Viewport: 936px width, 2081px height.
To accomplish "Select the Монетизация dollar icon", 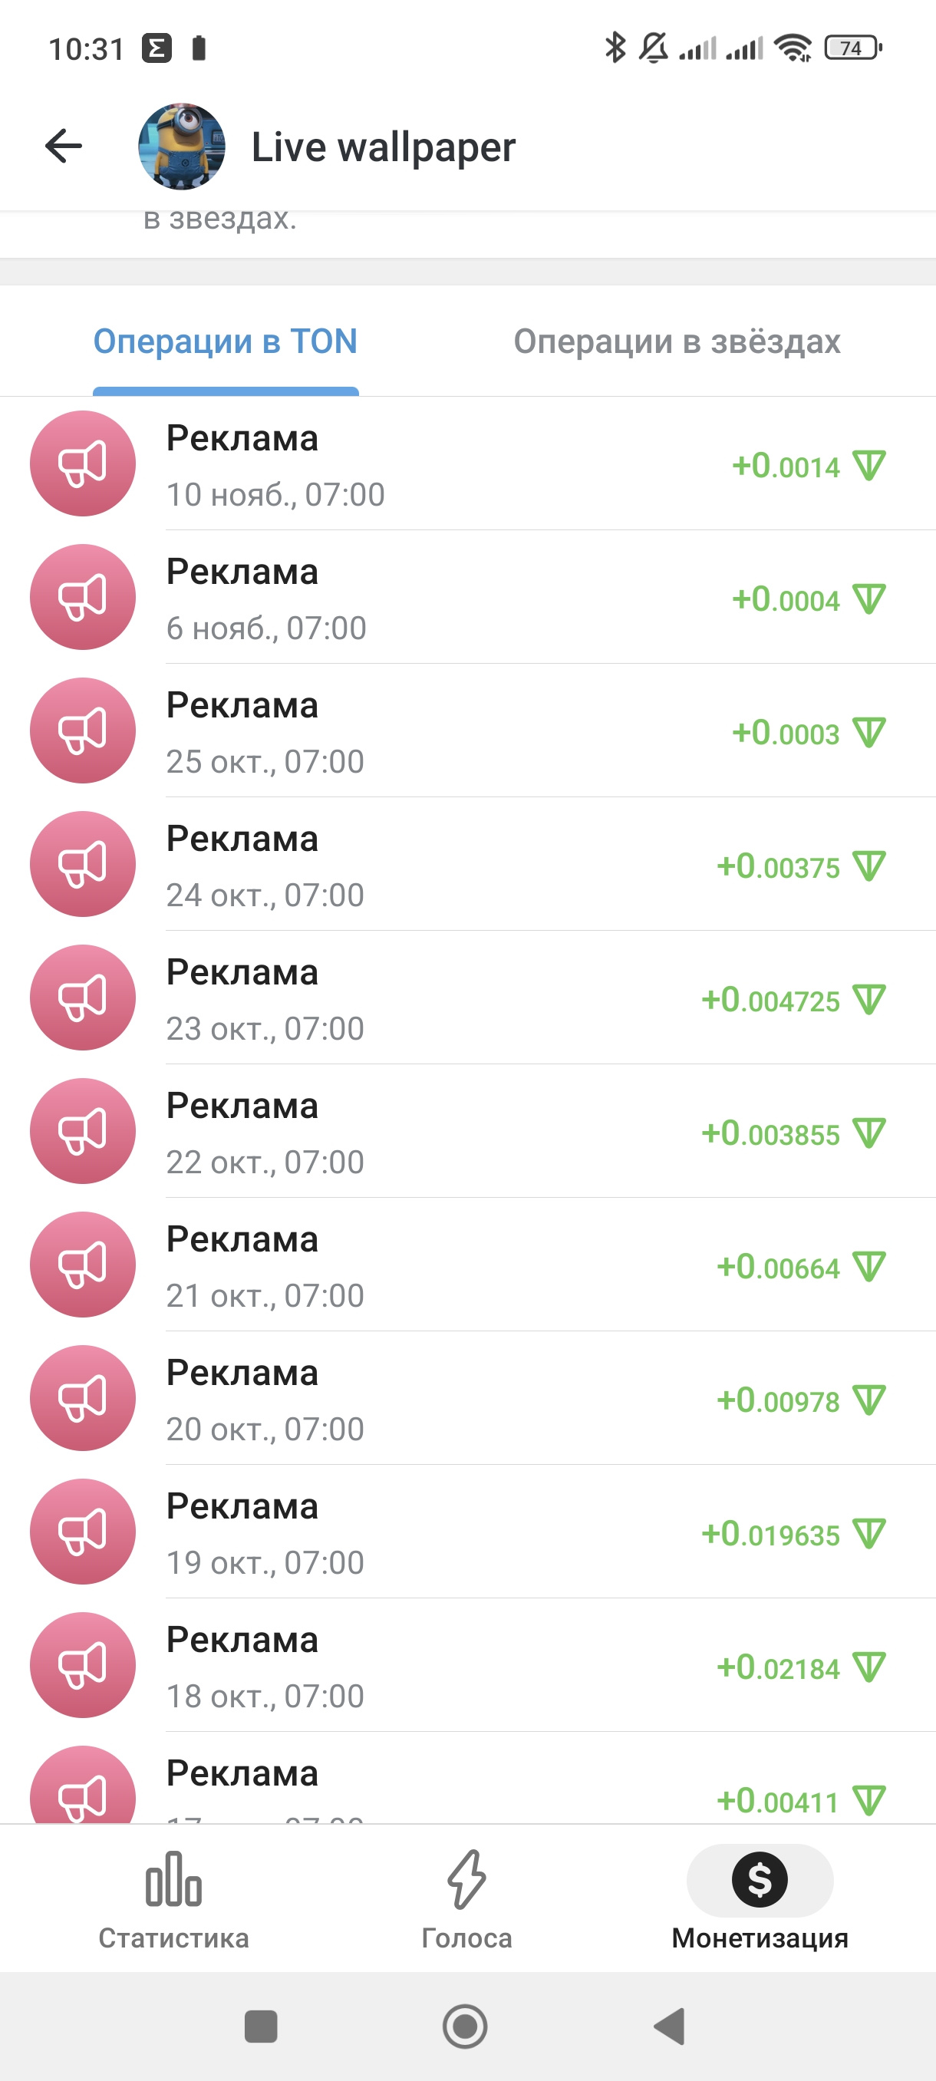I will 759,1879.
